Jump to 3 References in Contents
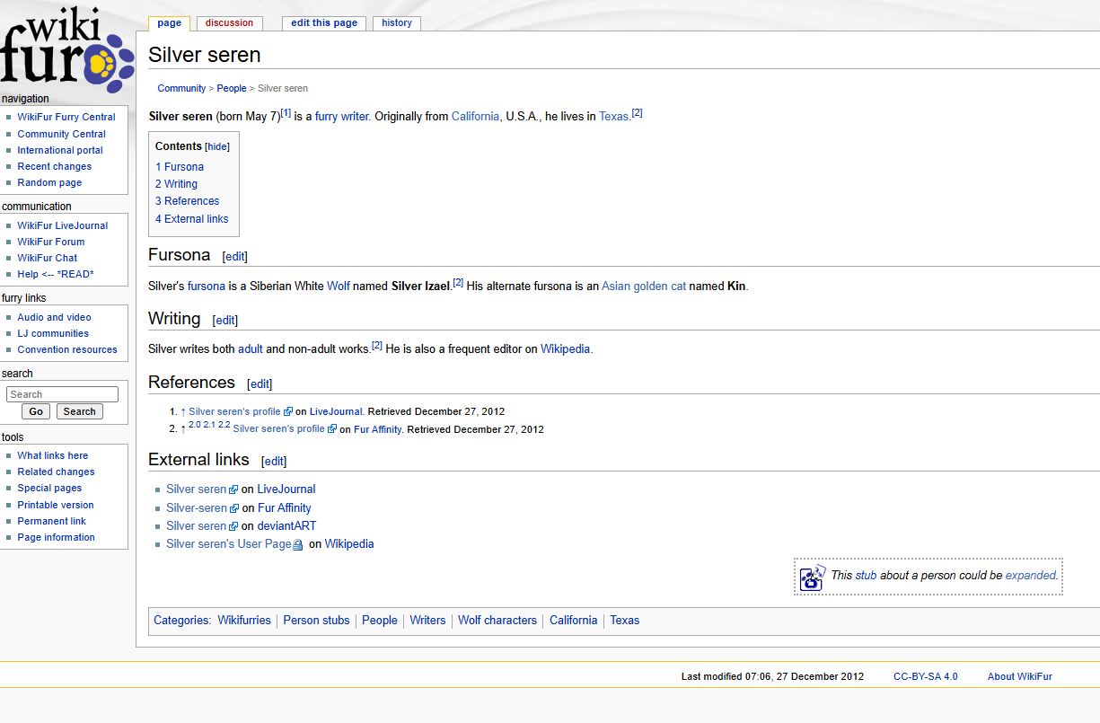Image resolution: width=1100 pixels, height=723 pixels. point(187,201)
